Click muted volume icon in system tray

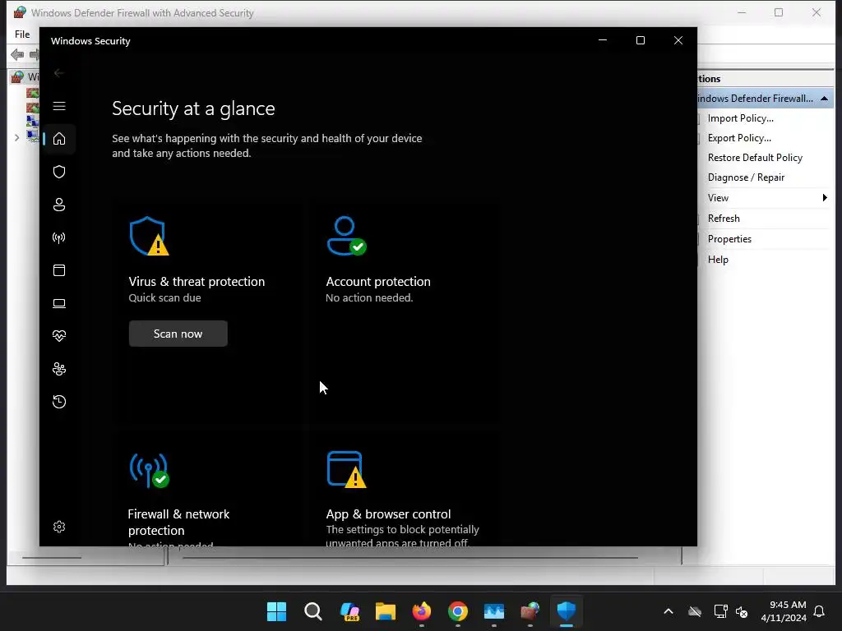[x=742, y=611]
